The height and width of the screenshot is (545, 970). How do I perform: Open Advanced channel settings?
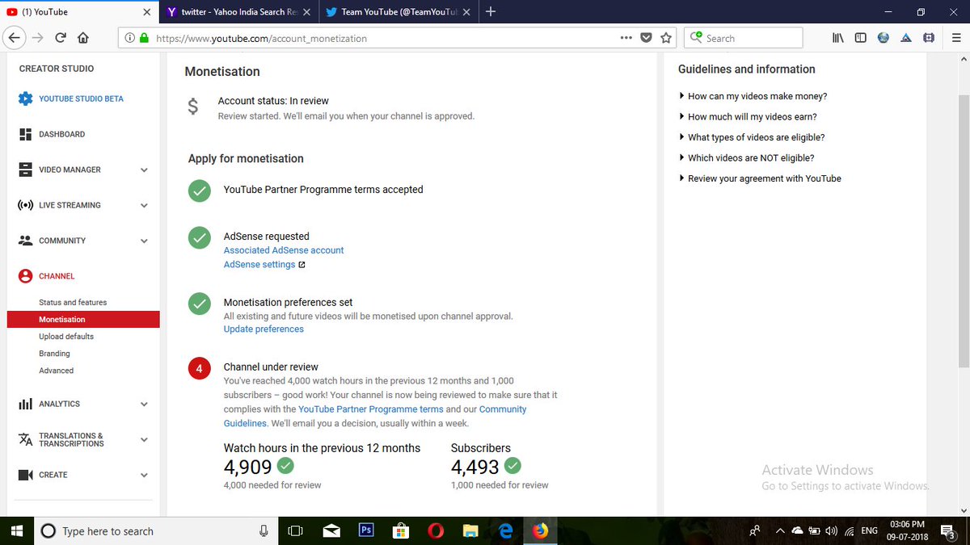56,371
